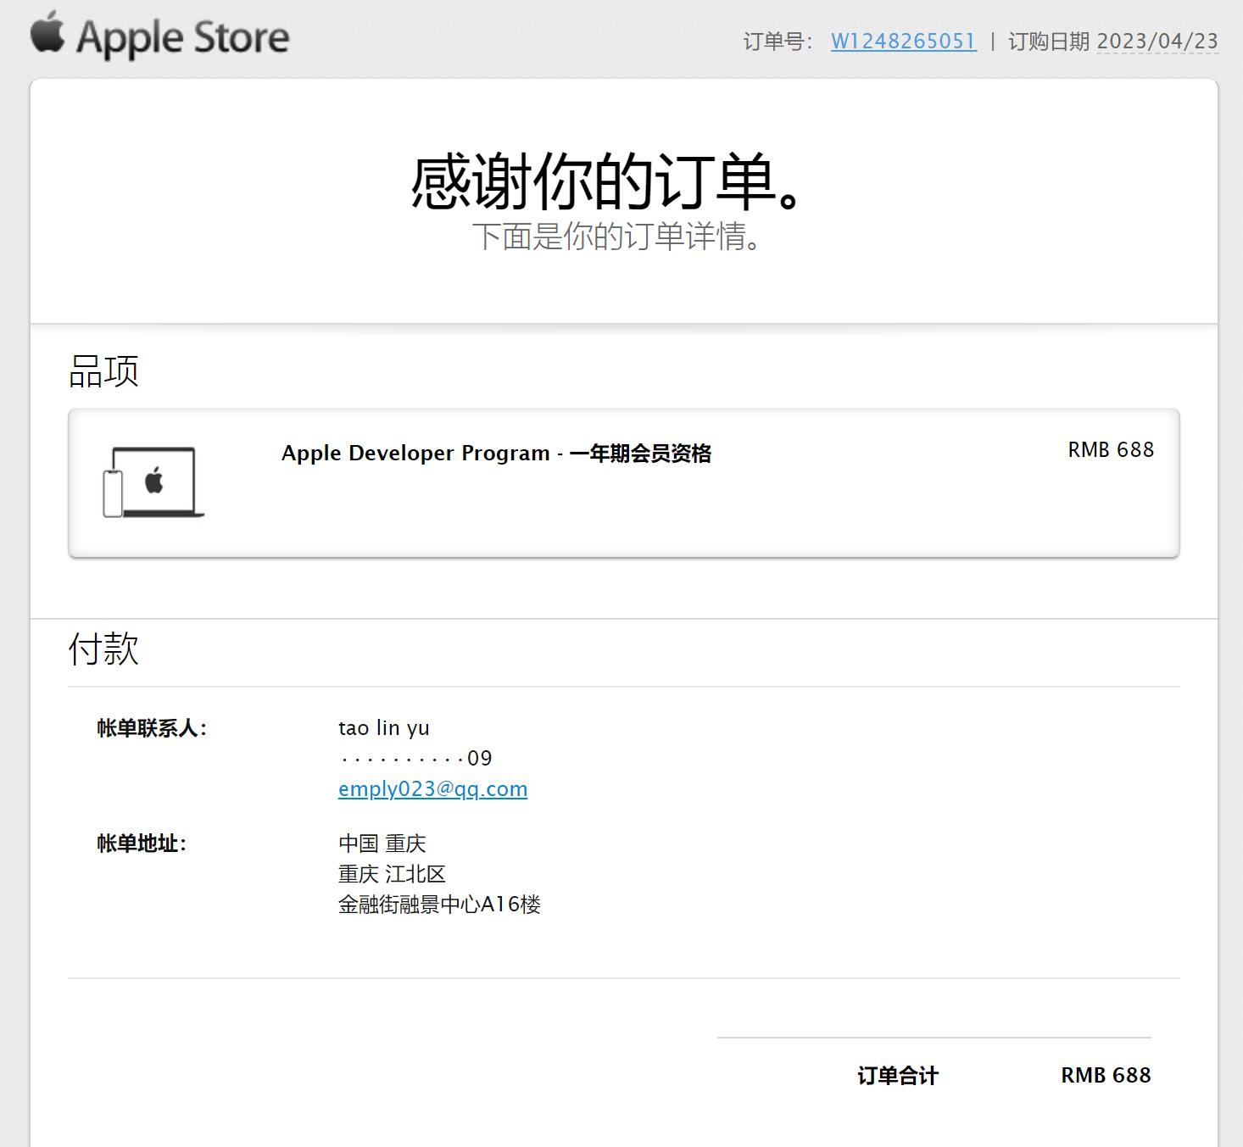1243x1147 pixels.
Task: Select the 订单合计 total line
Action: tap(898, 1076)
